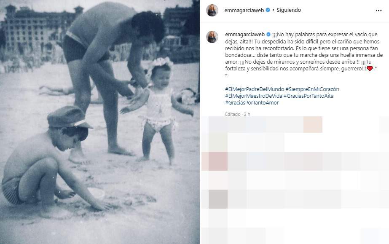The height and width of the screenshot is (244, 389).
Task: Open hashtag #GraciasPorTantoAmor
Action: pyautogui.click(x=252, y=102)
